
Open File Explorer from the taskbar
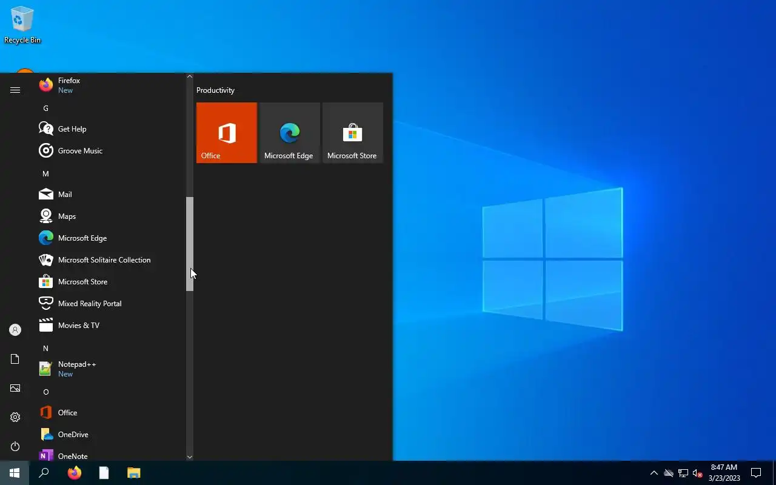[133, 473]
